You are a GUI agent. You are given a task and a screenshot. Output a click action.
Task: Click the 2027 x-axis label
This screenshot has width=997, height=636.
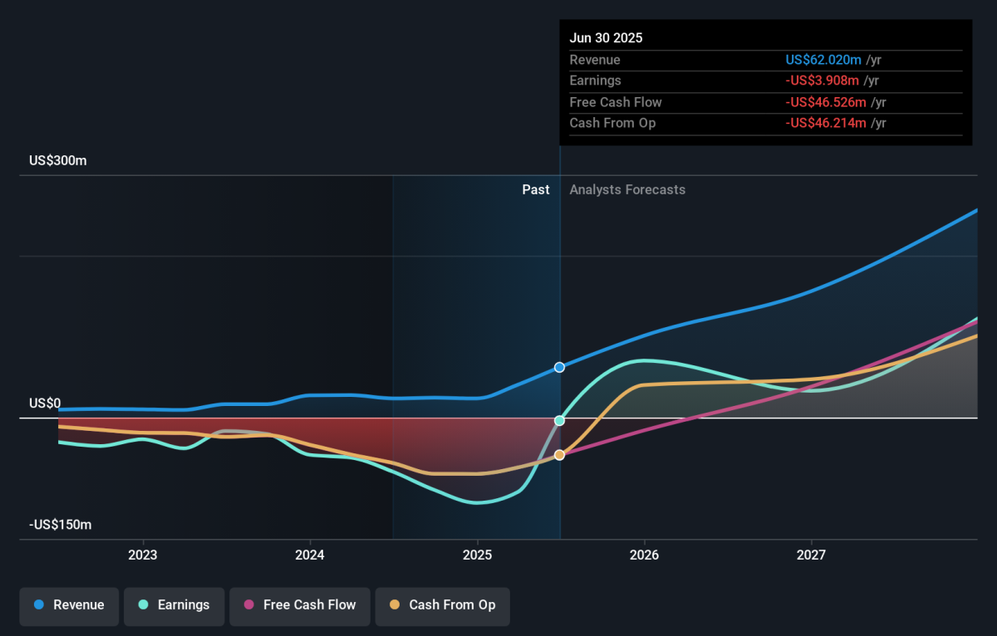pyautogui.click(x=811, y=554)
